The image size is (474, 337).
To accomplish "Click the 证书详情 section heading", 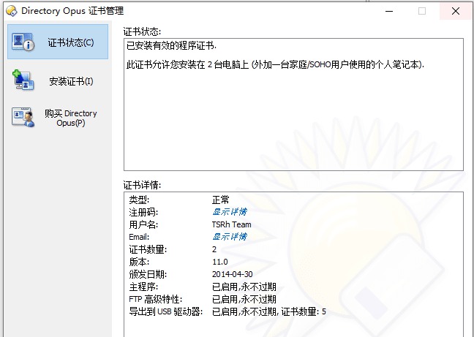I will click(x=142, y=185).
